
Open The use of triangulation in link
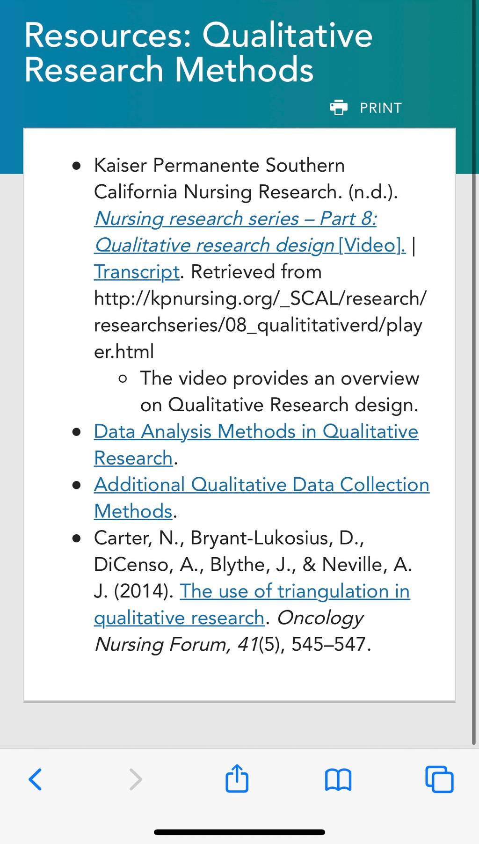point(295,591)
